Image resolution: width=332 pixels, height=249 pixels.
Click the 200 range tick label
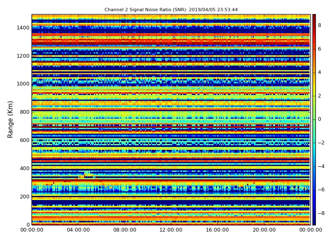(24, 196)
